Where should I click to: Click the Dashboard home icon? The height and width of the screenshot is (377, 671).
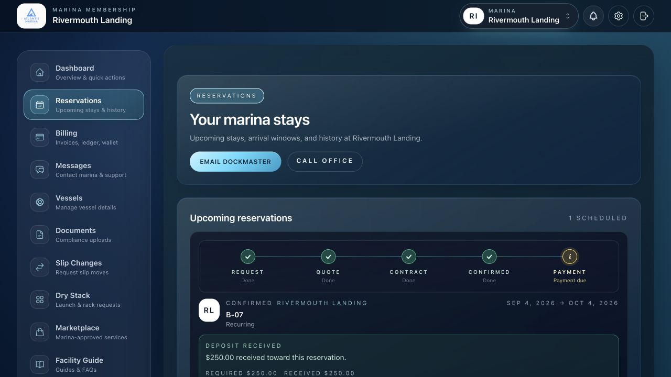point(40,72)
